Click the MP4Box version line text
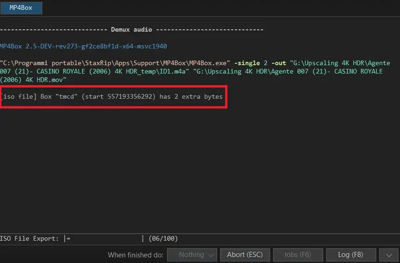The image size is (400, 263). [83, 46]
